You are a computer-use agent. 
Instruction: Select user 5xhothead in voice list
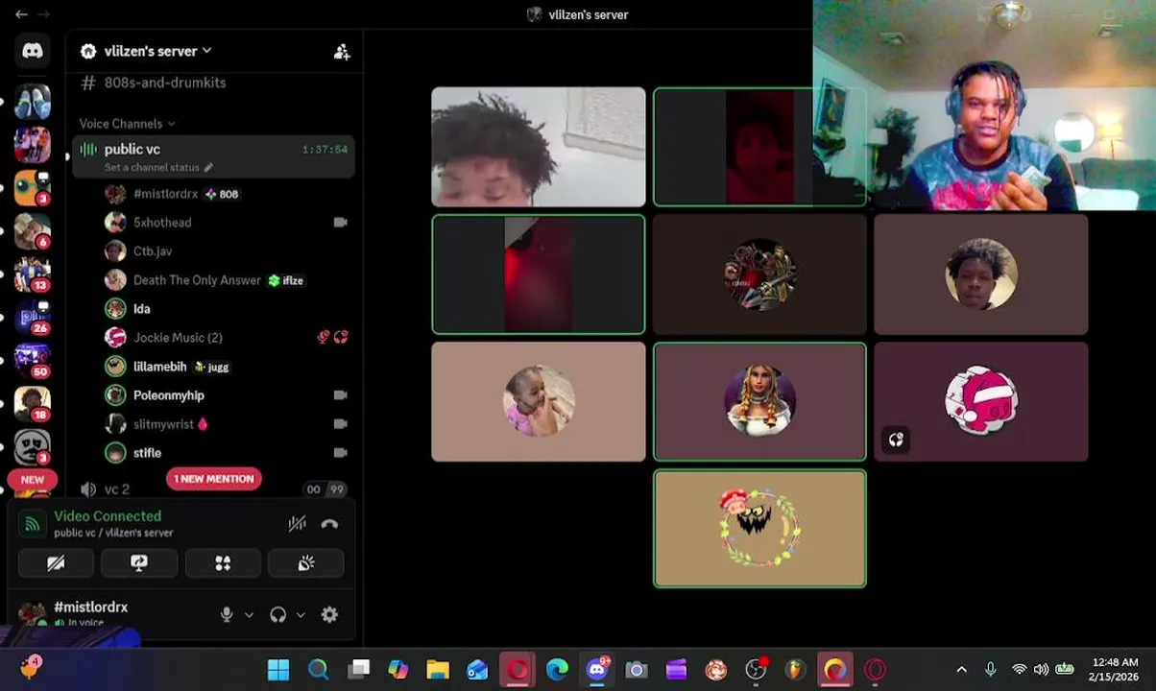click(162, 223)
